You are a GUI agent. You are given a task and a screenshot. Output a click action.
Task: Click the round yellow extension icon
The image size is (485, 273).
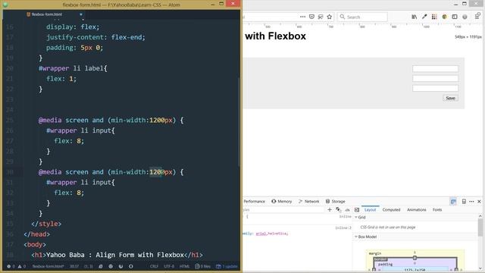pos(445,17)
